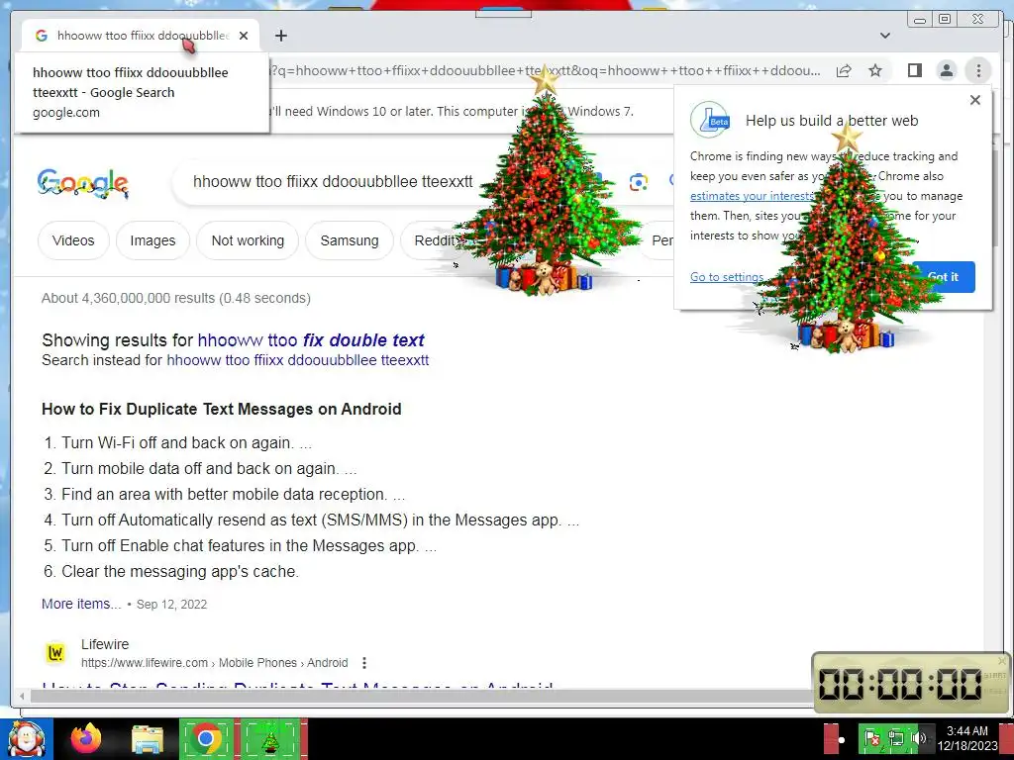Toggle Chrome side panel

pyautogui.click(x=914, y=70)
